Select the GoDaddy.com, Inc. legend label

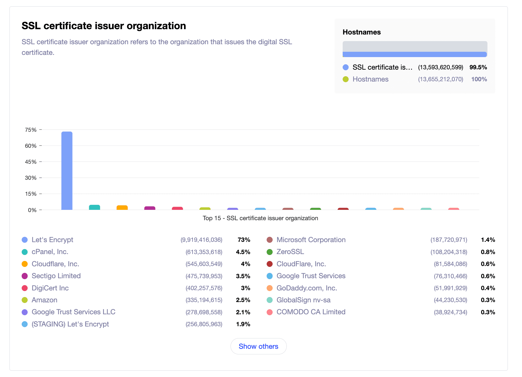(307, 288)
